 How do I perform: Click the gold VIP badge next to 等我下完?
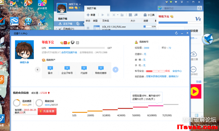(61, 43)
